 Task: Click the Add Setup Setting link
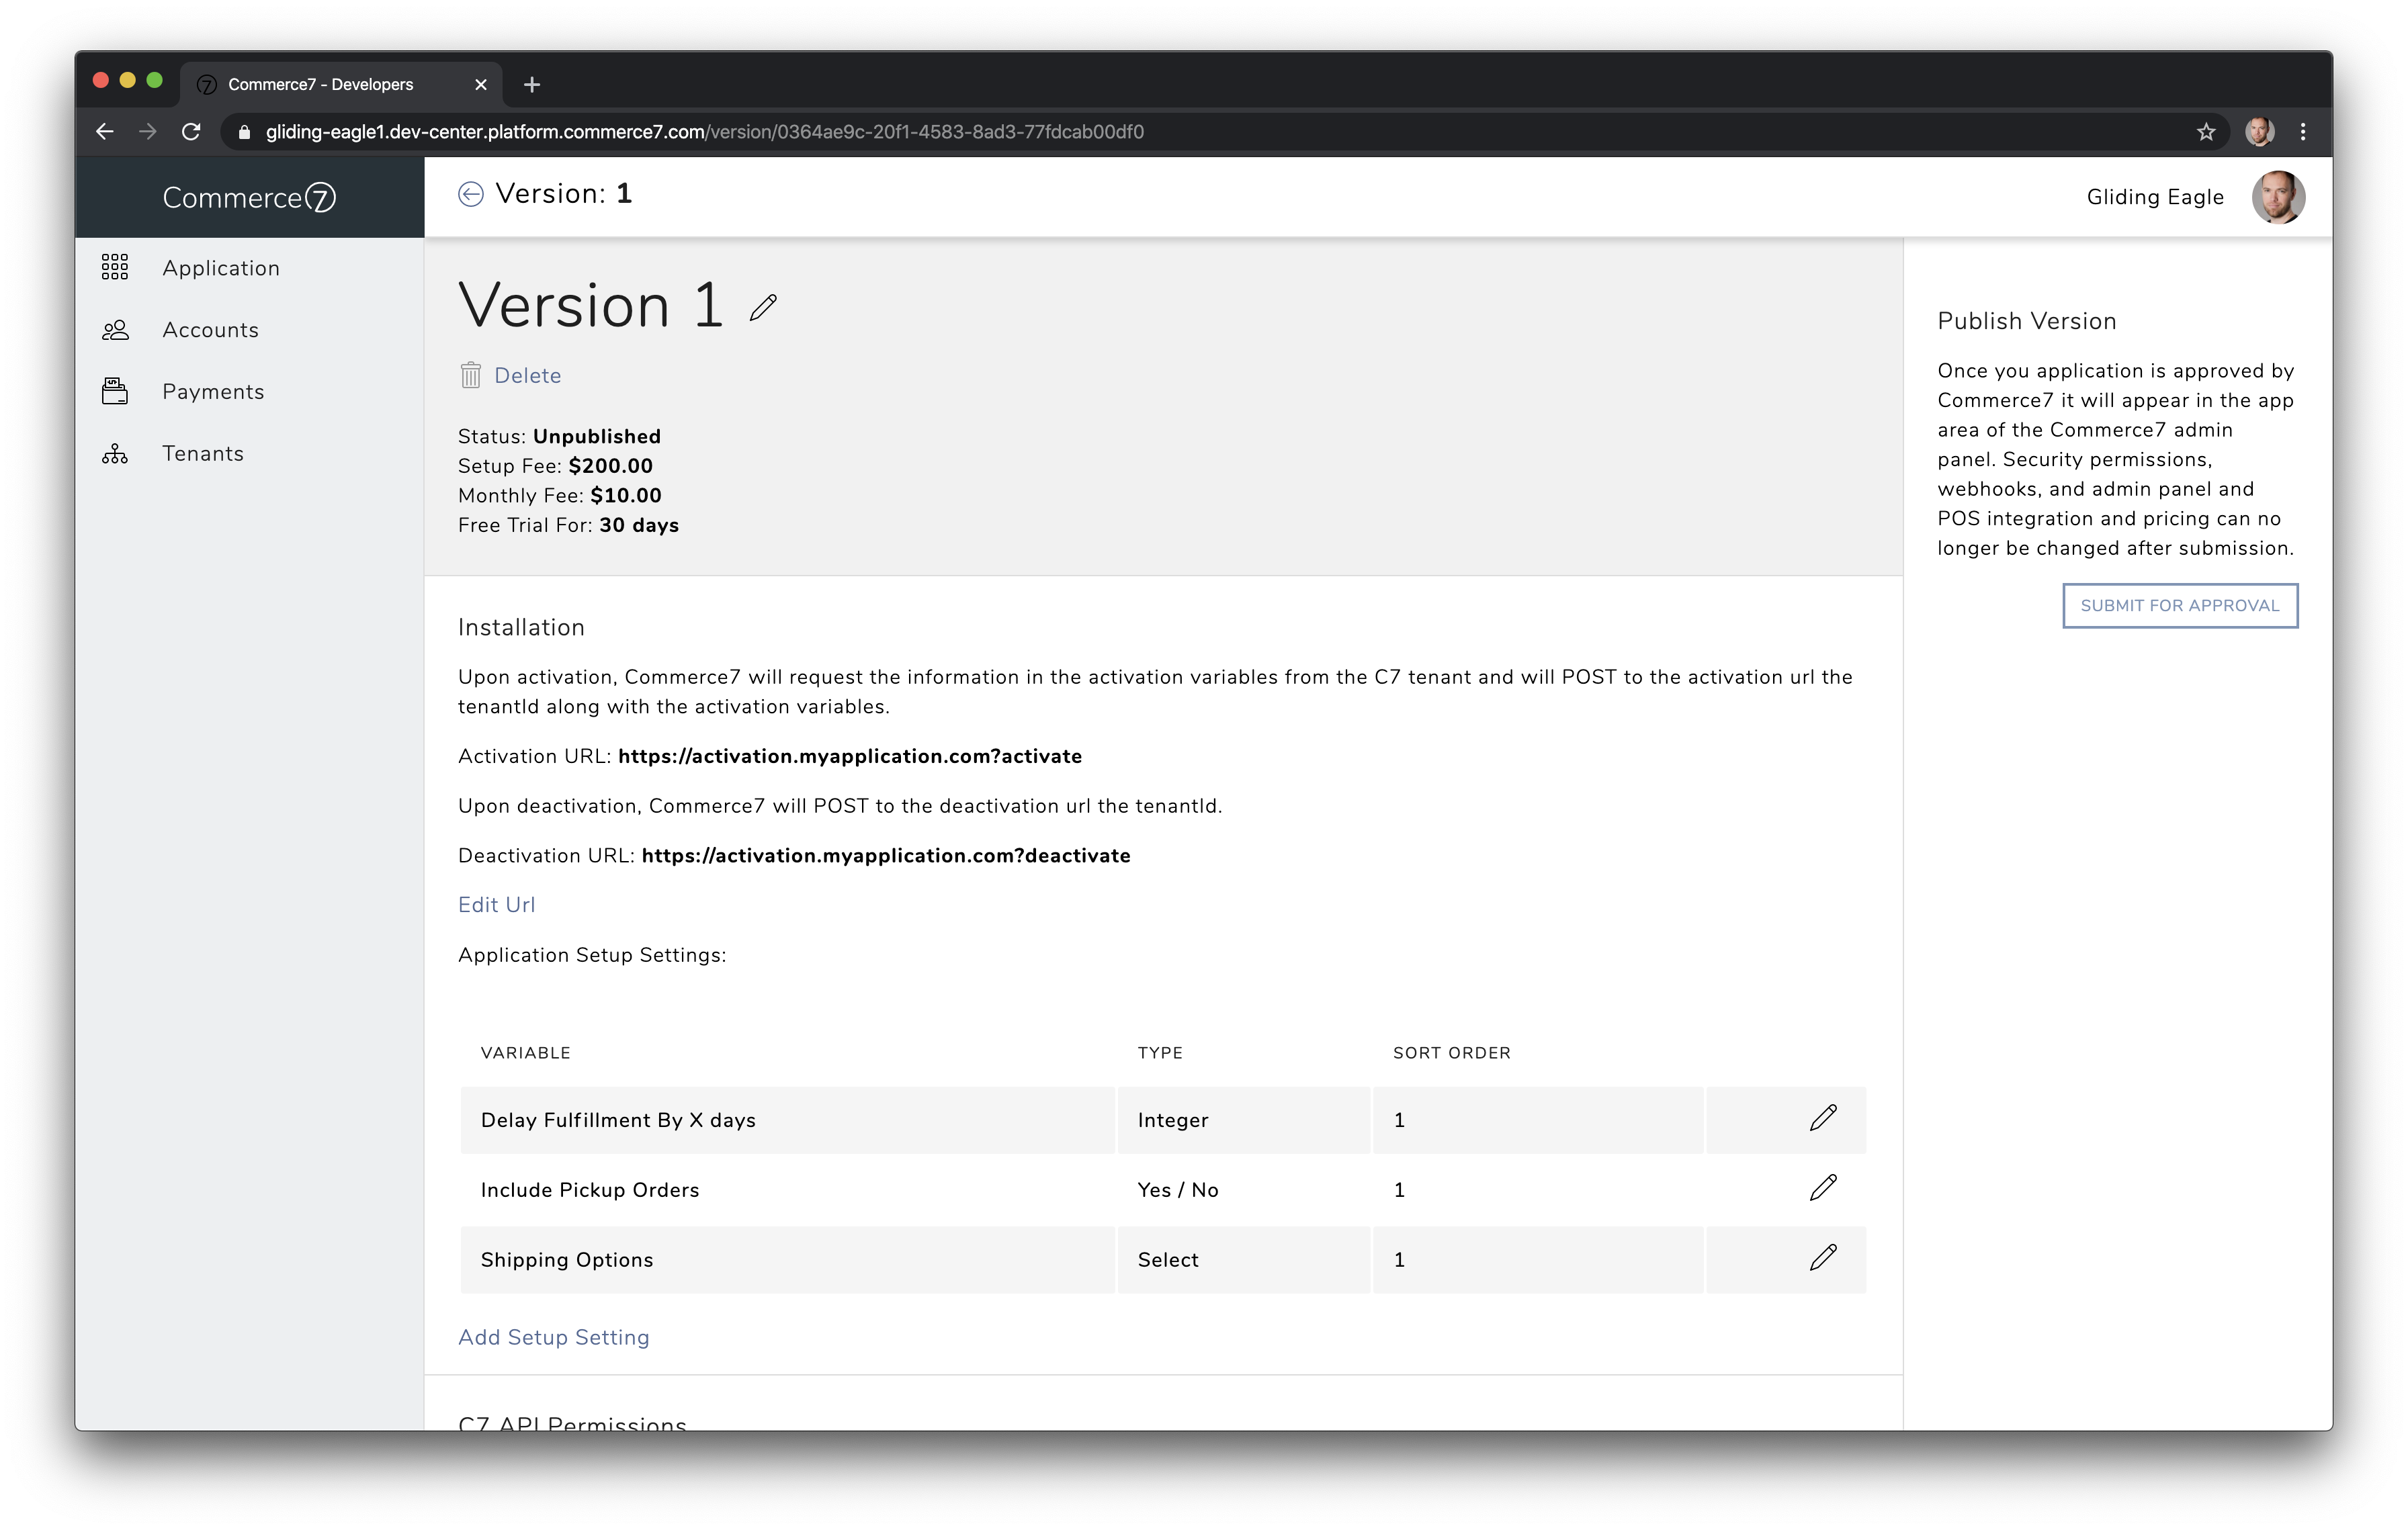coord(553,1337)
